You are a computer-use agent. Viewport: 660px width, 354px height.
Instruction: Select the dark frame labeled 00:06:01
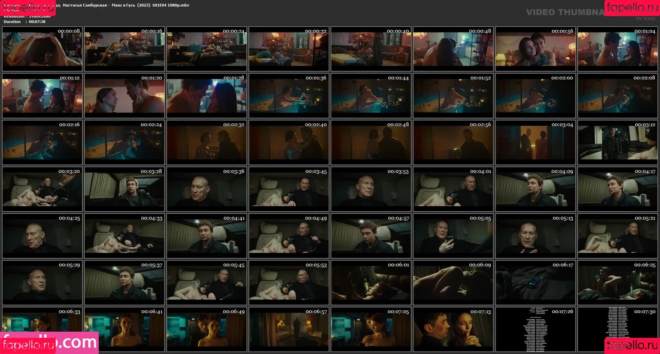(371, 283)
